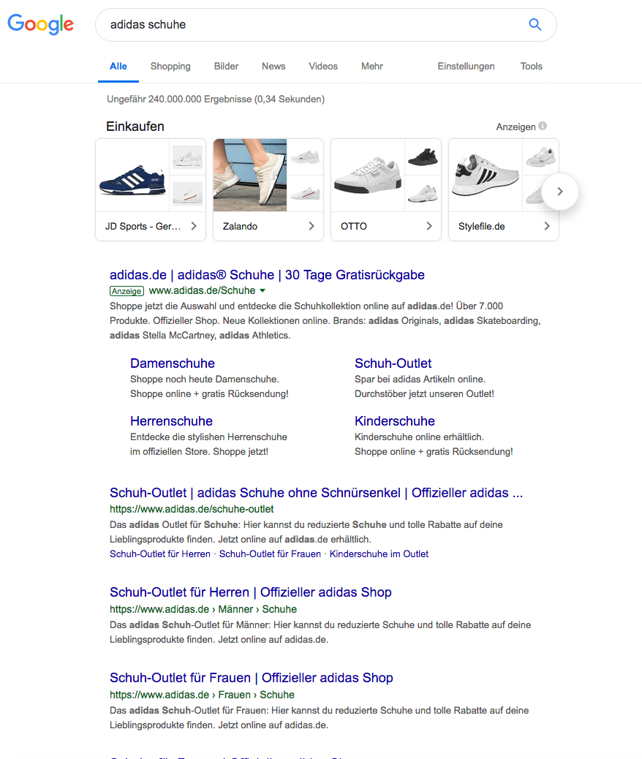Image resolution: width=642 pixels, height=759 pixels.
Task: Open the OTTO card chevron
Action: [429, 226]
